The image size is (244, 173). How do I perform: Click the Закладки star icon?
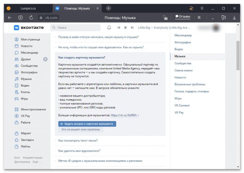(16, 140)
